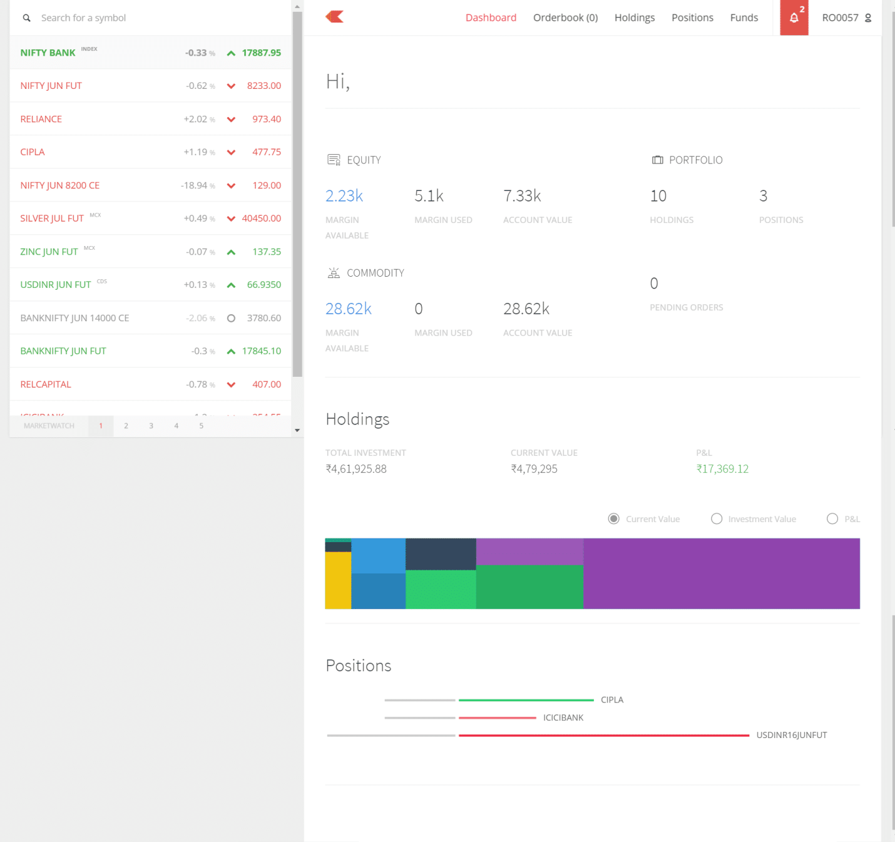Click the large purple block in holdings treemap
895x842 pixels.
tap(721, 573)
